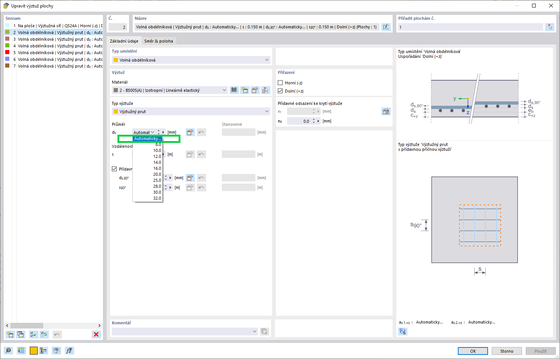Select list item 3 in Seznam
This screenshot has height=359, width=560.
(x=54, y=39)
